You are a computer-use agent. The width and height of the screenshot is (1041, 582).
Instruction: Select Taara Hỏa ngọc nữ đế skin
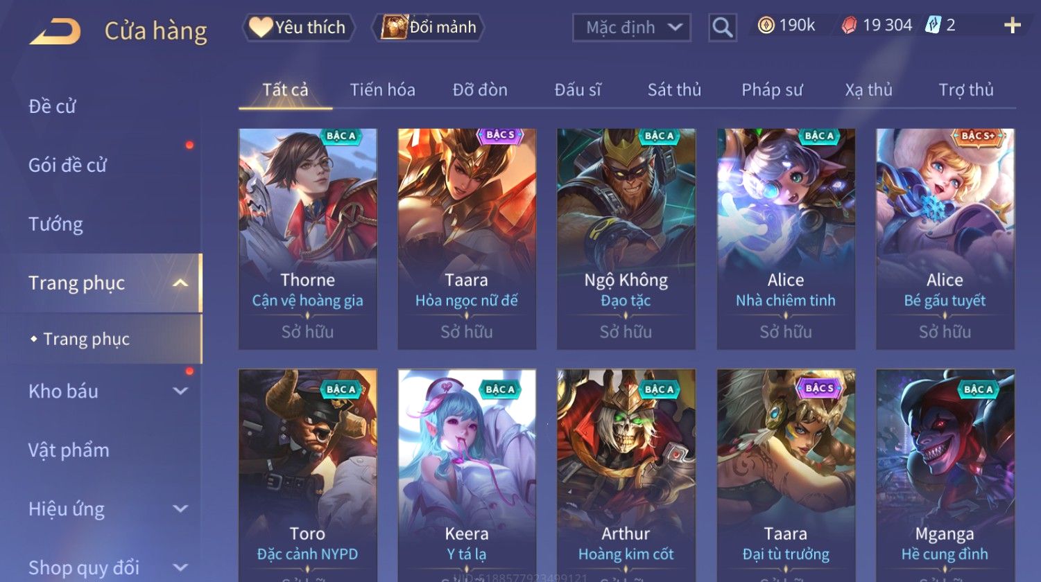coord(467,239)
